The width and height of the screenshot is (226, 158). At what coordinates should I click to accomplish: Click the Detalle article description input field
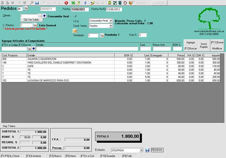click(87, 49)
